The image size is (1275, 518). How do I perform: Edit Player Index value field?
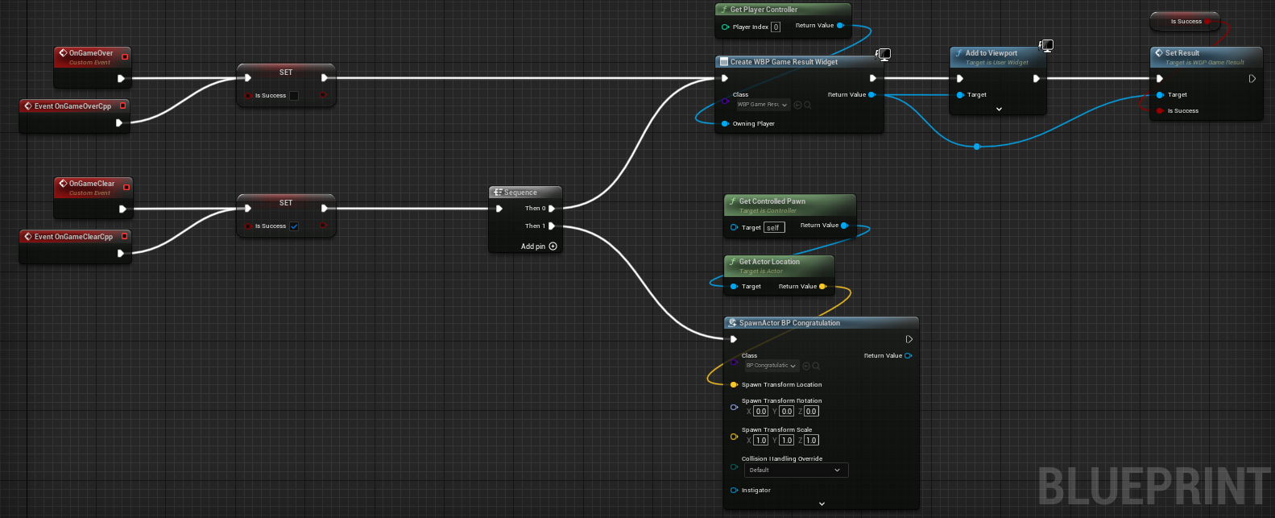tap(776, 27)
